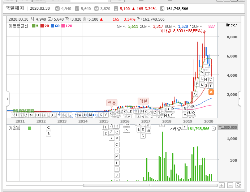Click the 종 closing-price icon in header
Image resolution: width=250 pixels, height=192 pixels.
116,9
